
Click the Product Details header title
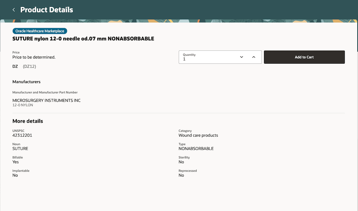pyautogui.click(x=47, y=10)
